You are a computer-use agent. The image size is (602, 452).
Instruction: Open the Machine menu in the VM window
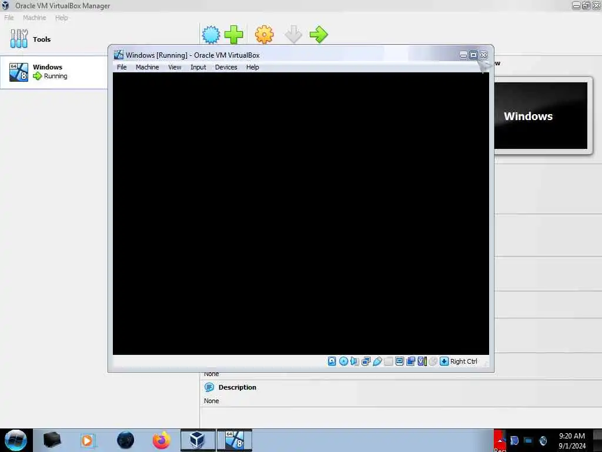coord(147,67)
